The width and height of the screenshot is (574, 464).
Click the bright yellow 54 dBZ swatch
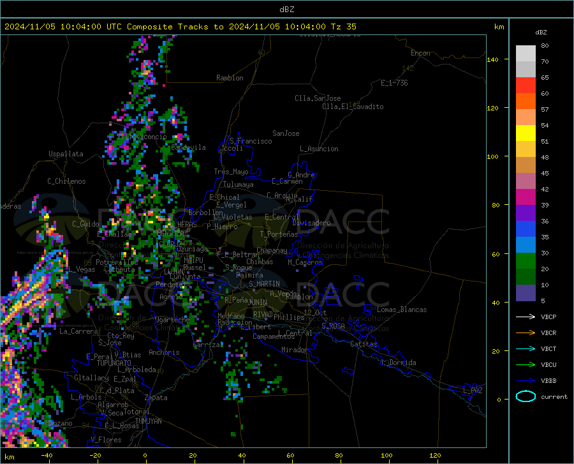click(526, 133)
